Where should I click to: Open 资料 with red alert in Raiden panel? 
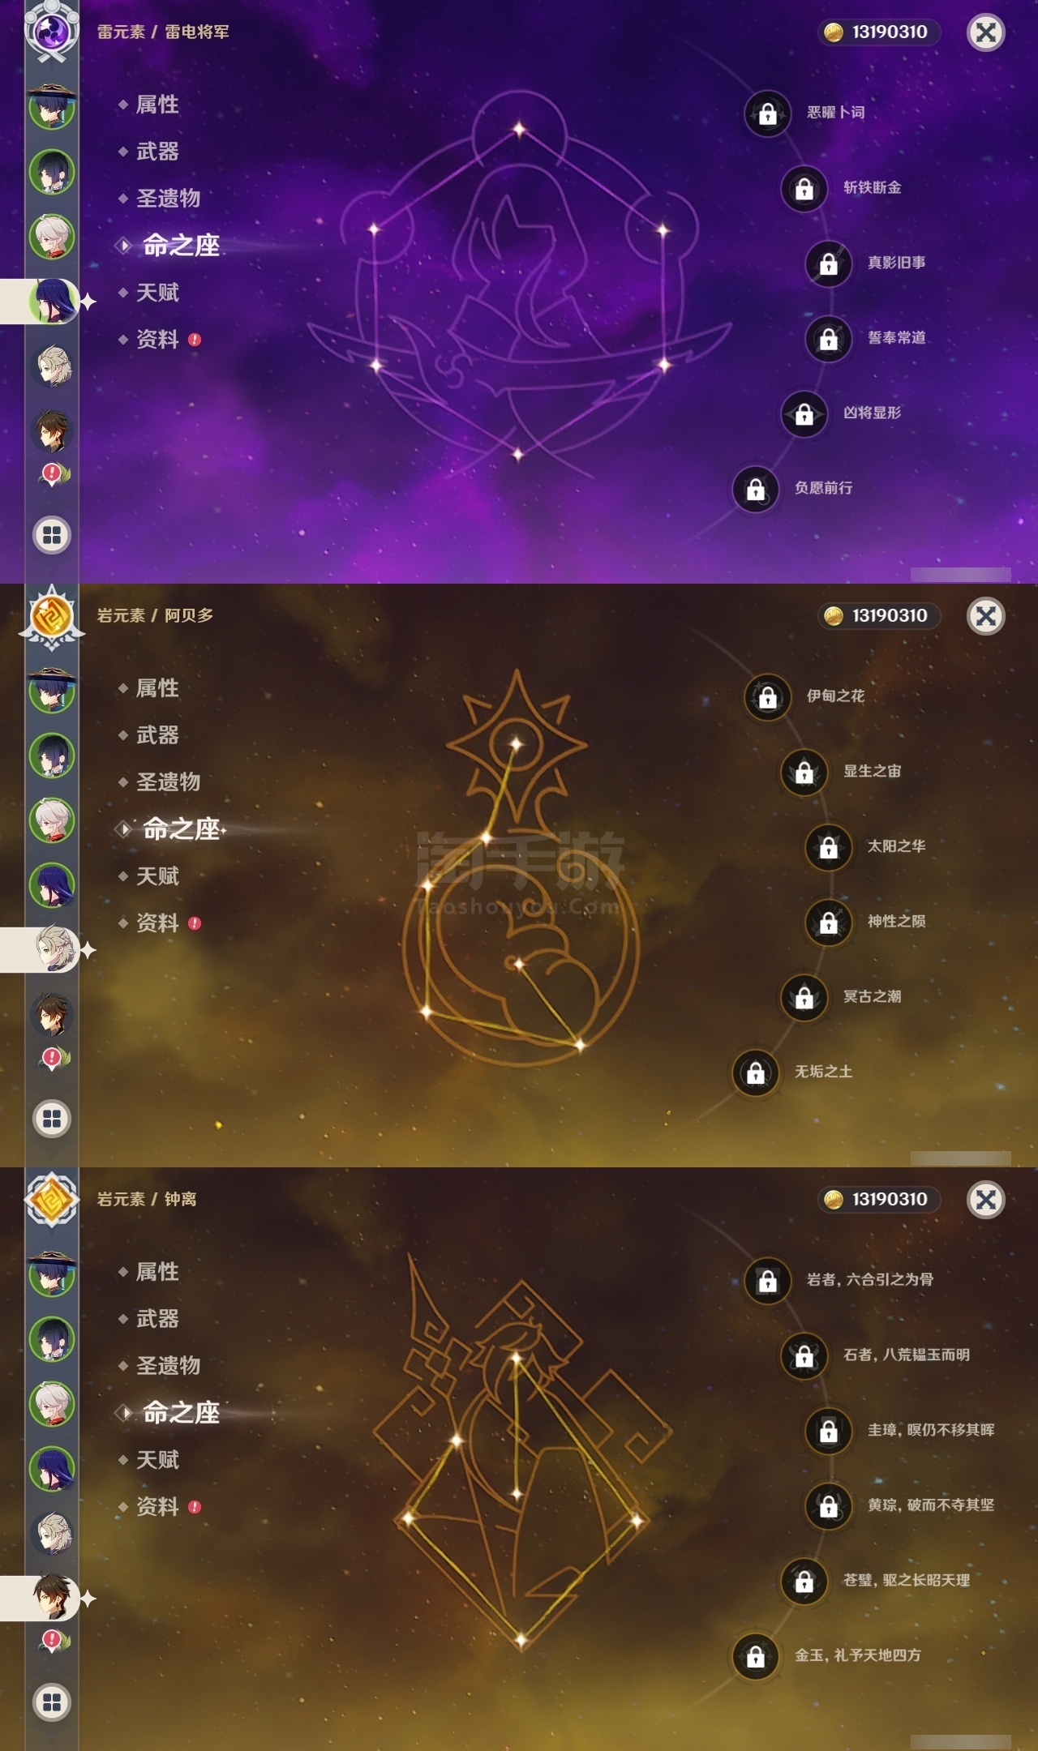coord(159,340)
